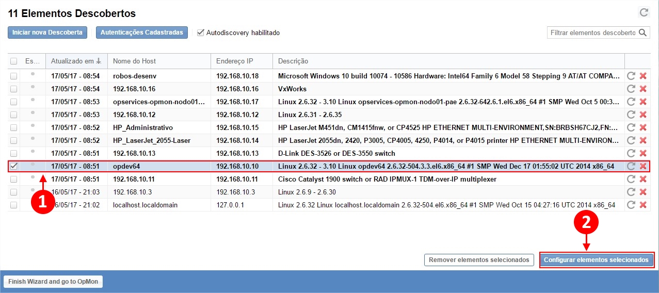Disable the Autodiscovery habilitado checkbox

pos(201,32)
